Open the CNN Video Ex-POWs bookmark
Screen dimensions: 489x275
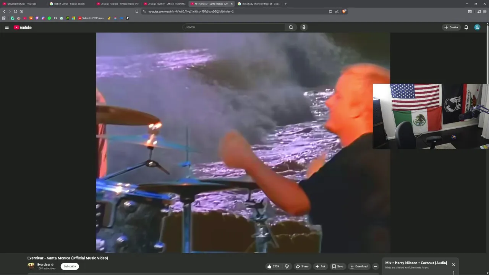91,18
